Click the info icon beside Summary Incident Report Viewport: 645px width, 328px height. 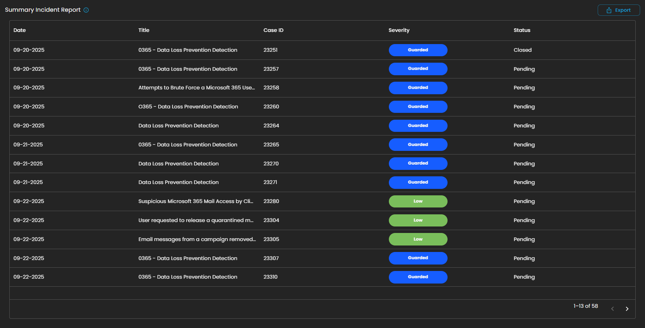pos(86,10)
